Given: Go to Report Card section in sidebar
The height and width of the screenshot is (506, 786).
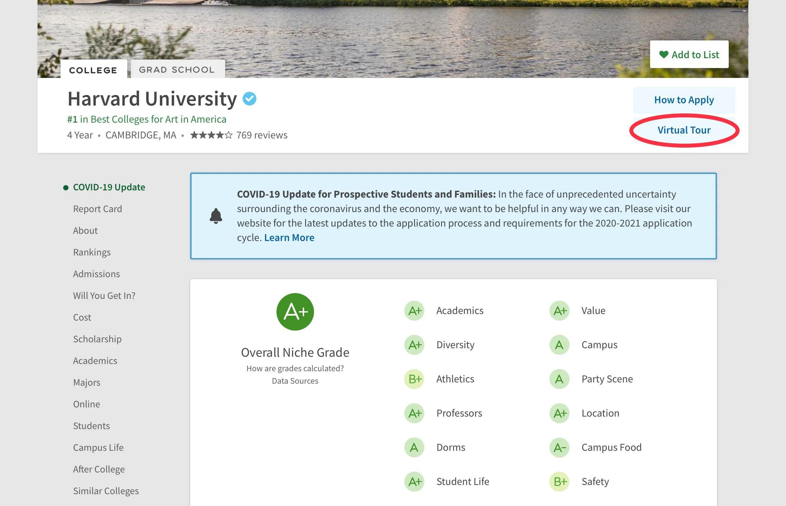Looking at the screenshot, I should [x=97, y=209].
